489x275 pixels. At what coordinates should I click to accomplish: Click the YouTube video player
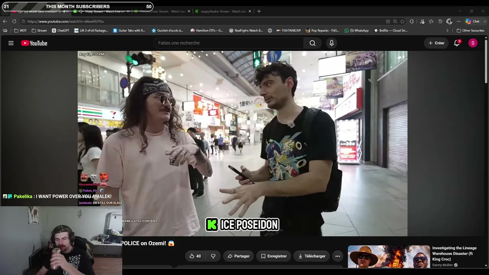coord(243,144)
